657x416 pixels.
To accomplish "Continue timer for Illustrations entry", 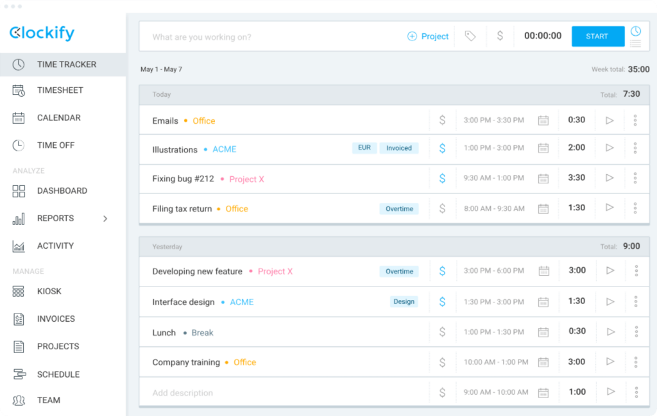I will click(x=610, y=147).
